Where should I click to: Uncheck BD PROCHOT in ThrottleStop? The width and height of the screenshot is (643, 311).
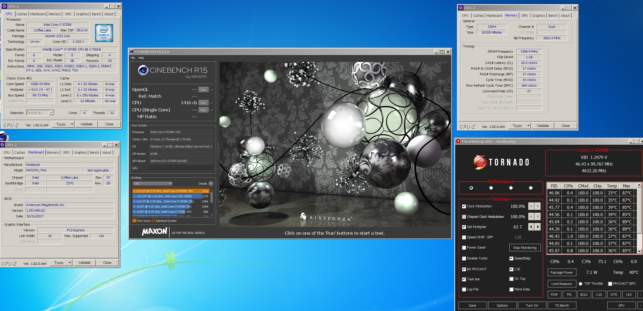click(x=464, y=269)
